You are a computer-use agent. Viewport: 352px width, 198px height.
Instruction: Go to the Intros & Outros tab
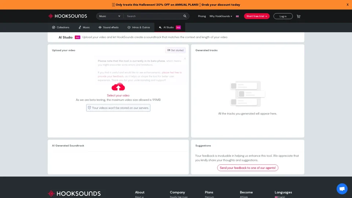[139, 27]
